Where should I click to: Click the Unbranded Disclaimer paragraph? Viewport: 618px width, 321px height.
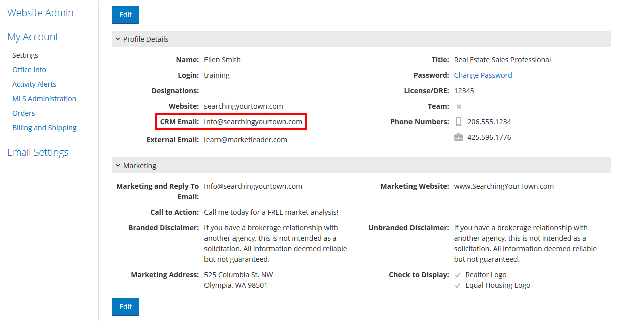point(526,244)
